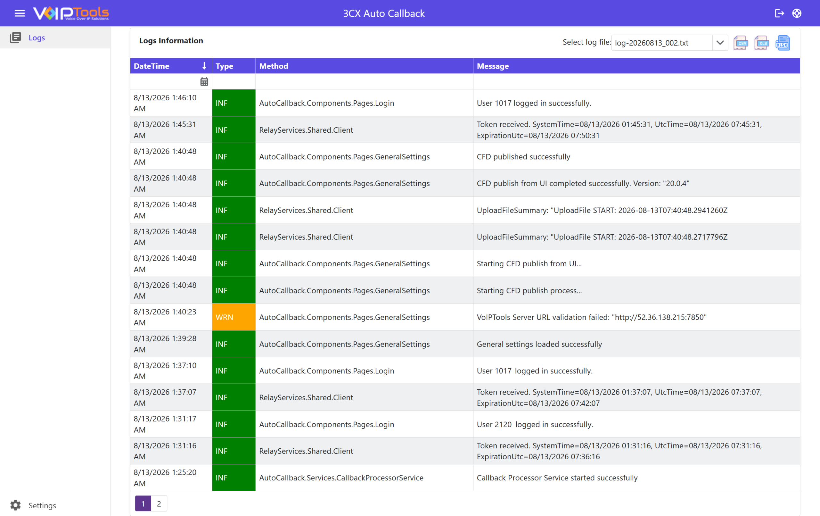Open the Settings gear icon
820x516 pixels.
(x=16, y=505)
